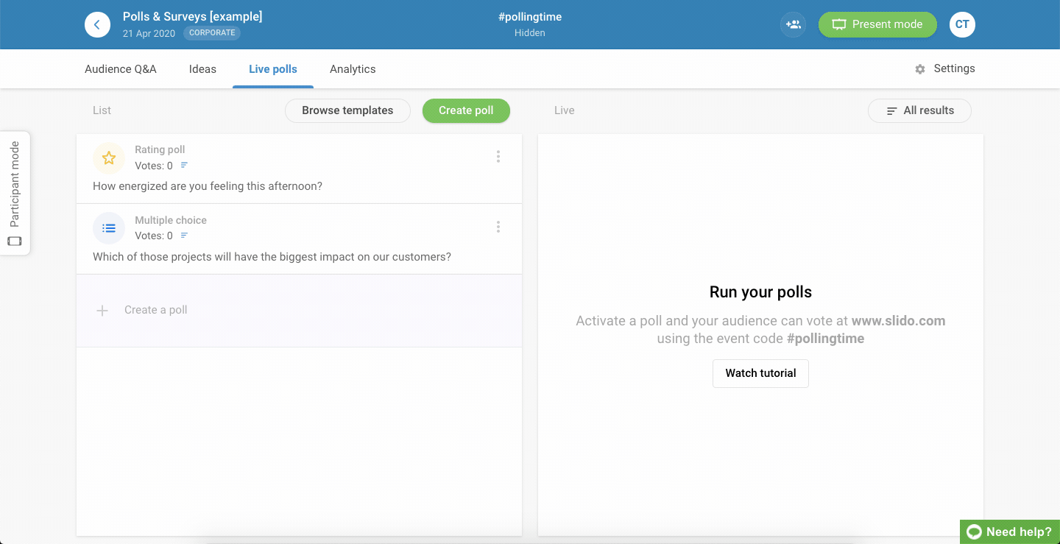Open the CT user avatar menu

click(x=962, y=24)
